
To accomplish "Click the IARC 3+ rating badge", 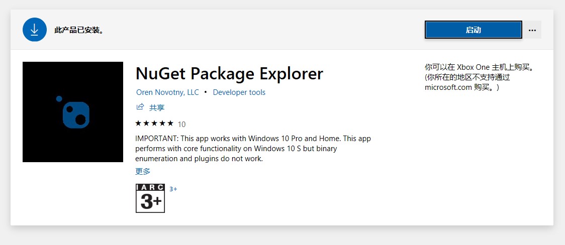I will tap(150, 198).
